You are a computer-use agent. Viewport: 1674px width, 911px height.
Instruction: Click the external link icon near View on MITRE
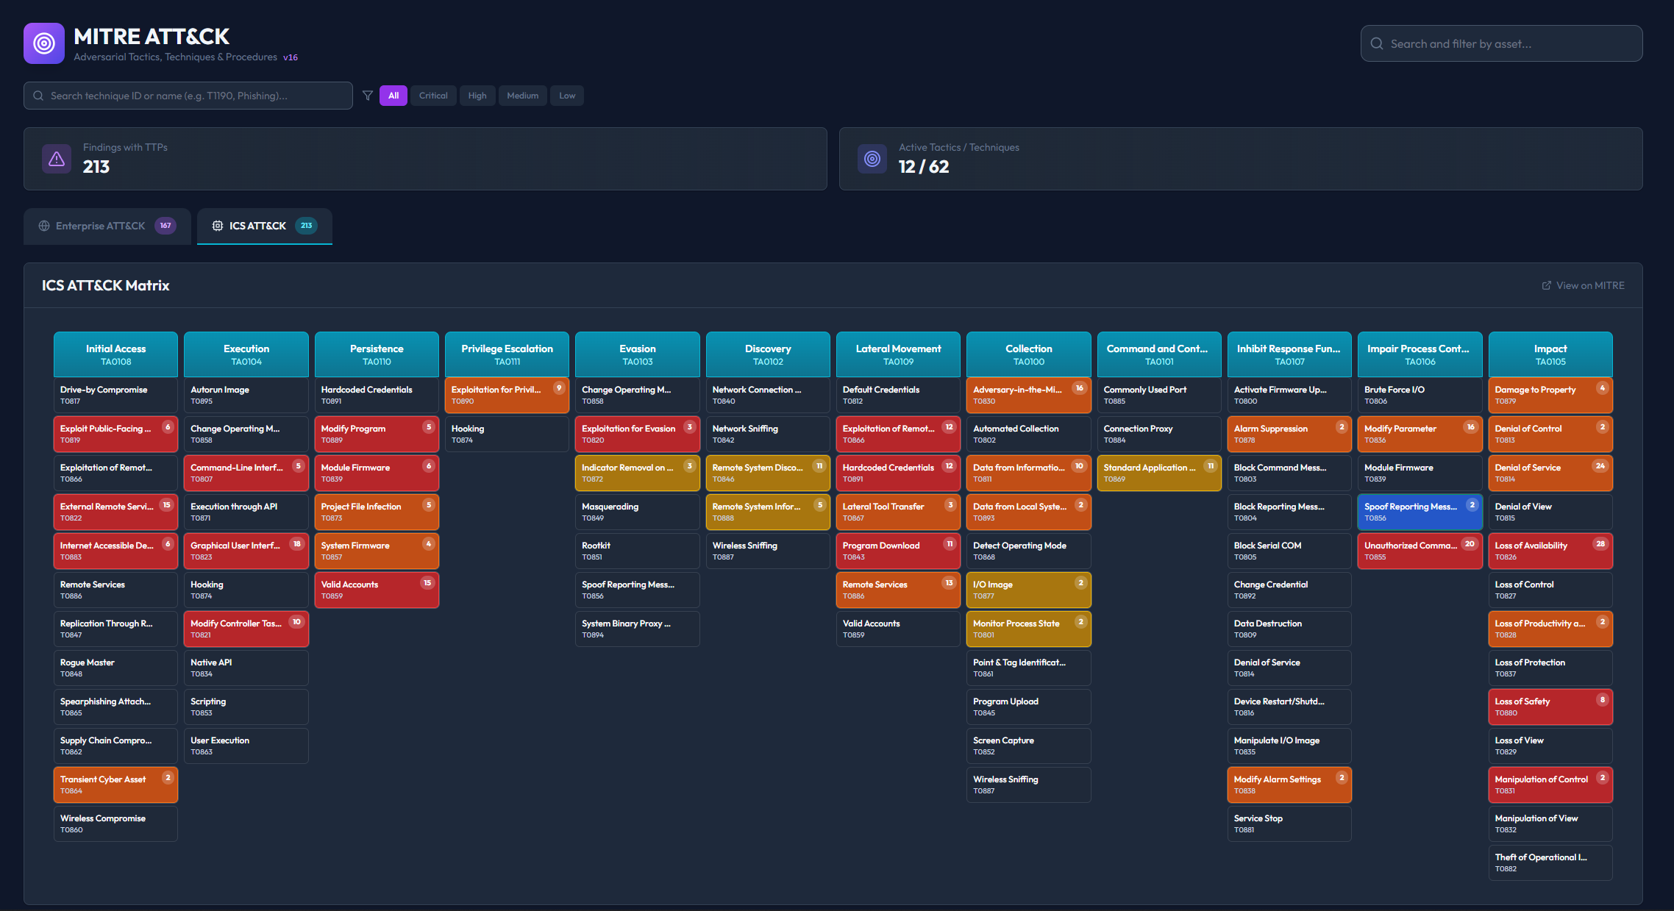pyautogui.click(x=1547, y=285)
